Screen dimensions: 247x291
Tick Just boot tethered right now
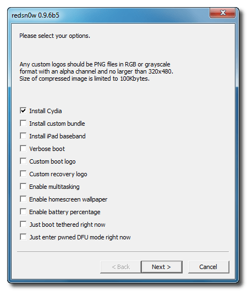pos(23,224)
